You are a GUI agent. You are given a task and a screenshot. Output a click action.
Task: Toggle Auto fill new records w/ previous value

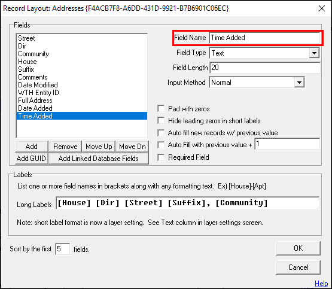pyautogui.click(x=161, y=133)
